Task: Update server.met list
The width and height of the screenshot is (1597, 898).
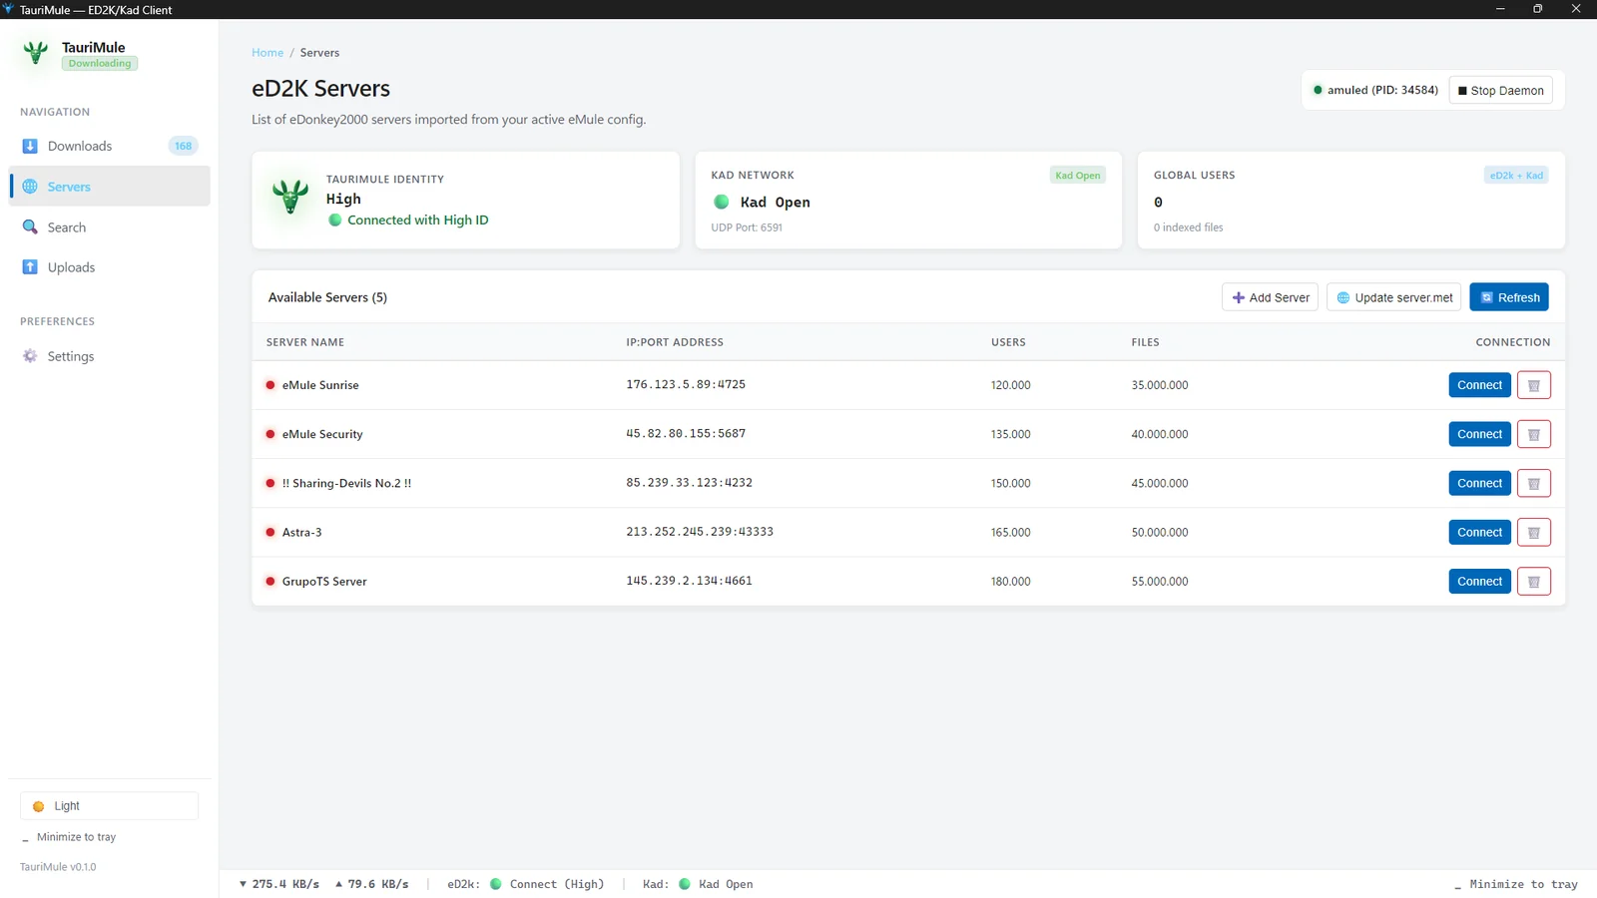Action: (1394, 297)
